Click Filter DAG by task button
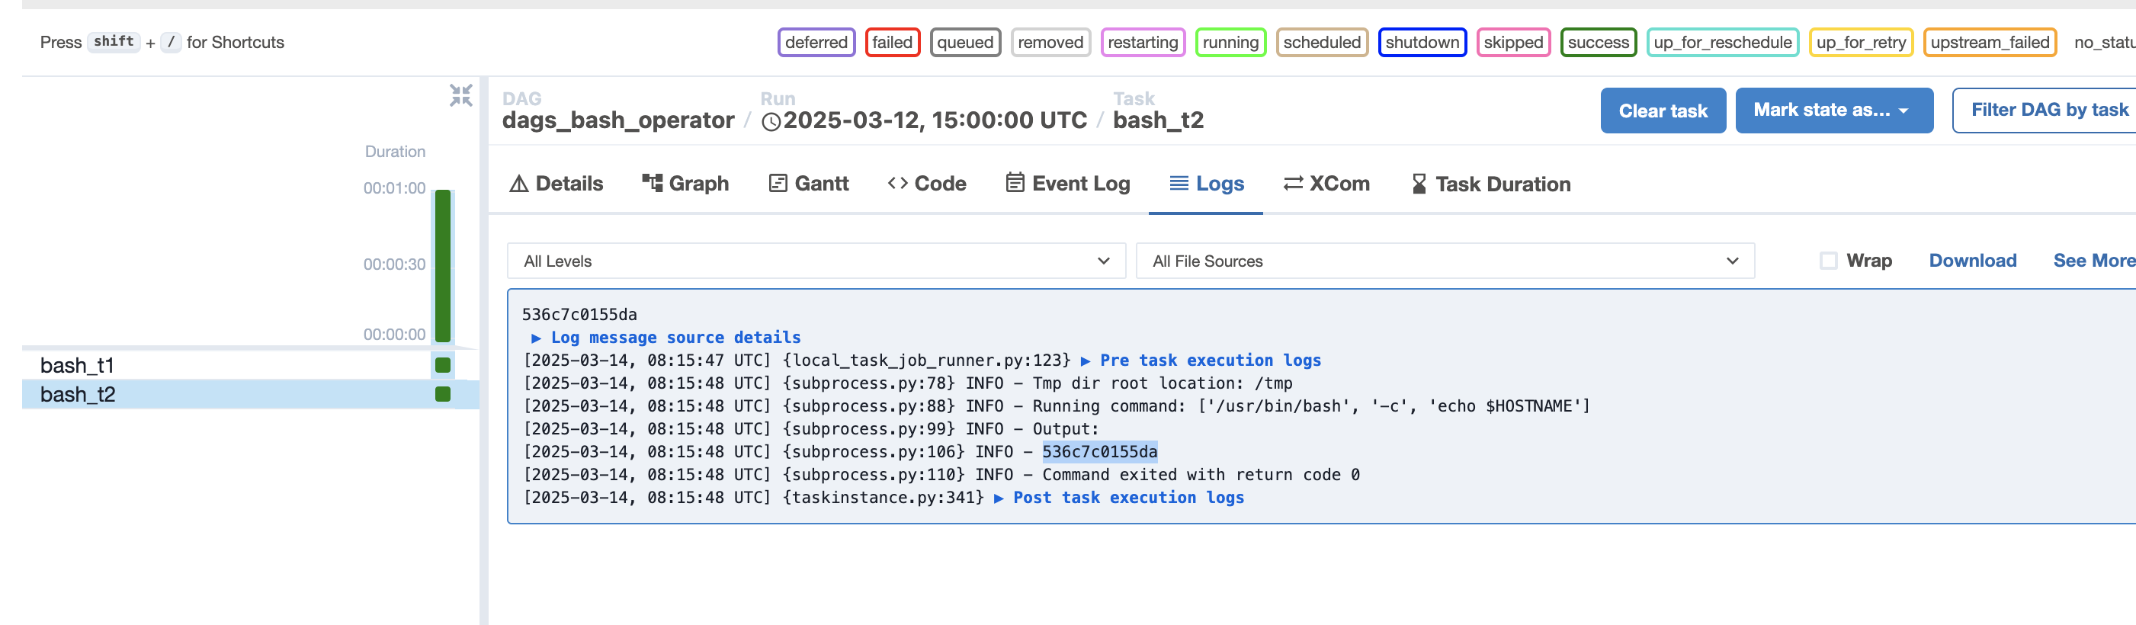2136x625 pixels. [2045, 111]
